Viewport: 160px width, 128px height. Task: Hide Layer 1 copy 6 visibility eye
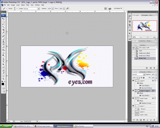(x=133, y=91)
